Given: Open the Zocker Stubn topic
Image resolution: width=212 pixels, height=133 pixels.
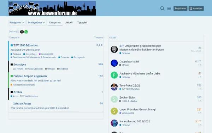Looking at the screenshot, I should coord(127,98).
